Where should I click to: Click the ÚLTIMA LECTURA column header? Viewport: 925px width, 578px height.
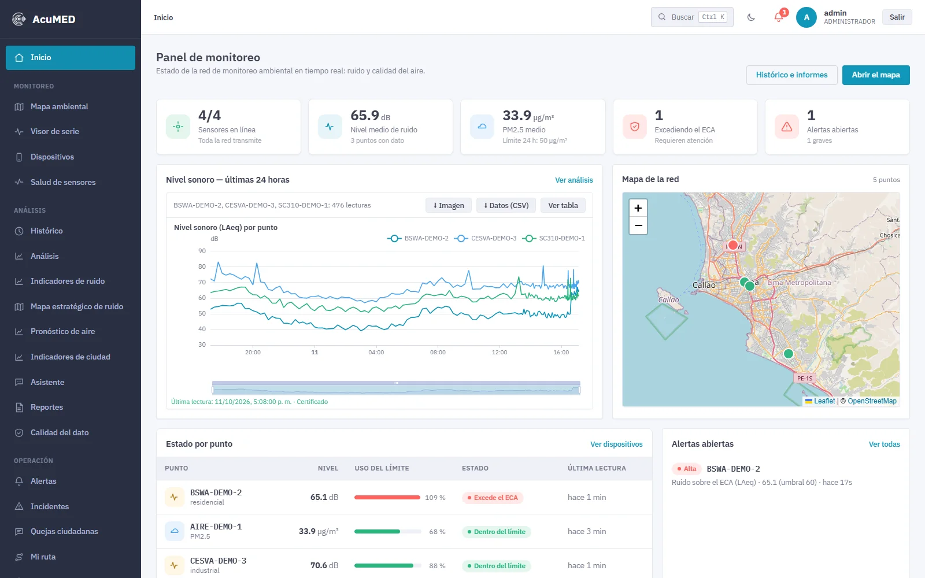(597, 468)
